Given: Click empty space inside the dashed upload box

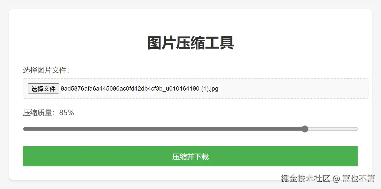Looking at the screenshot, I should point(292,89).
